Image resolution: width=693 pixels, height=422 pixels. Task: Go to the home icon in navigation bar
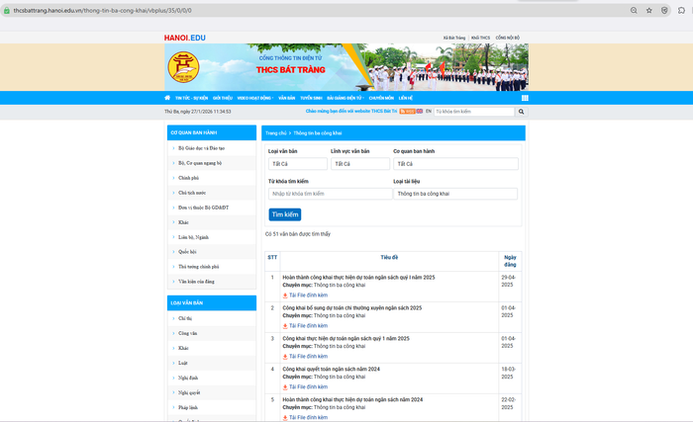(x=167, y=98)
